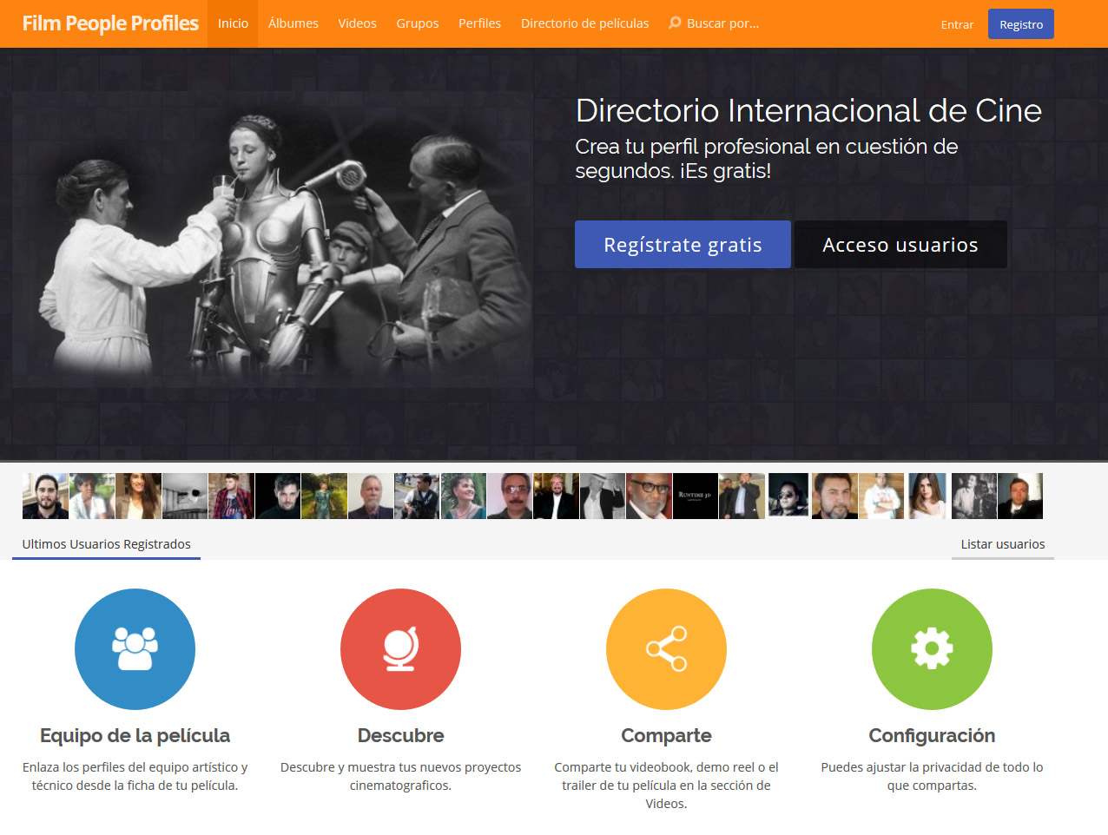Click the 'Crea tu perfil profesional' subtitle text
Viewport: 1108px width, 835px height.
[x=767, y=158]
